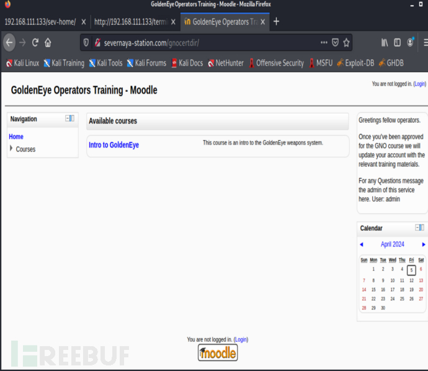
Task: Select today, April 5, in calendar
Action: click(411, 270)
